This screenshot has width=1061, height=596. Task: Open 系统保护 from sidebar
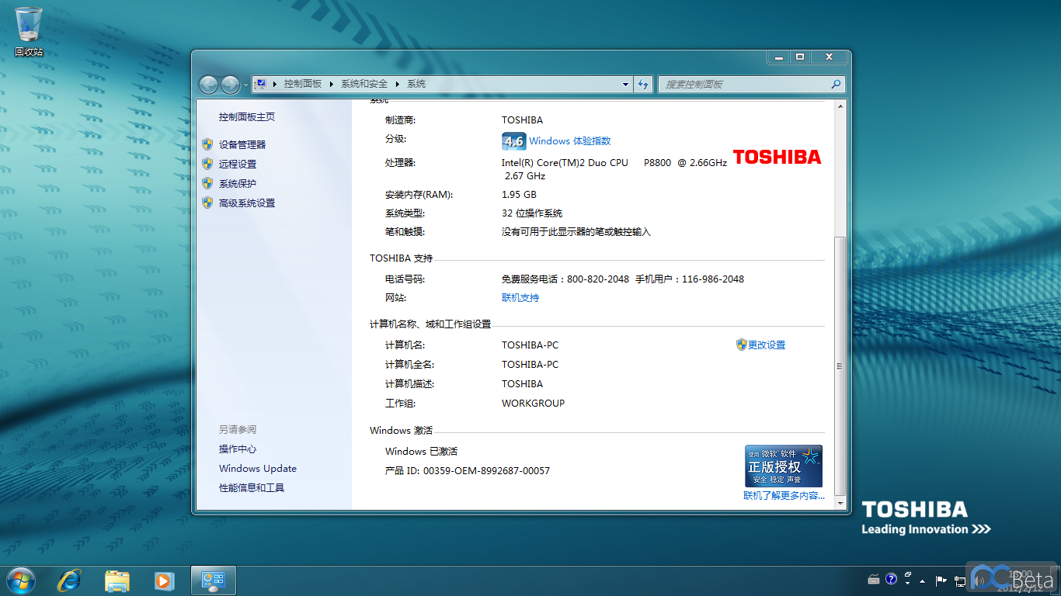tap(238, 184)
